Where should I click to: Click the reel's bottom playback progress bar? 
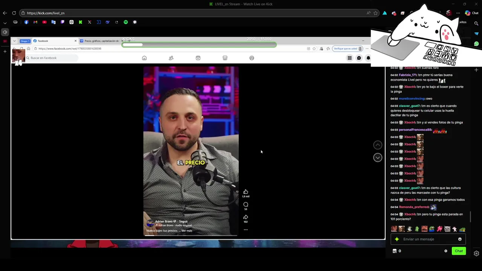pos(191,235)
